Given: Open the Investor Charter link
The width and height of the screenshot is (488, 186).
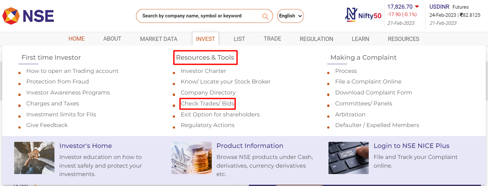Looking at the screenshot, I should pos(203,71).
